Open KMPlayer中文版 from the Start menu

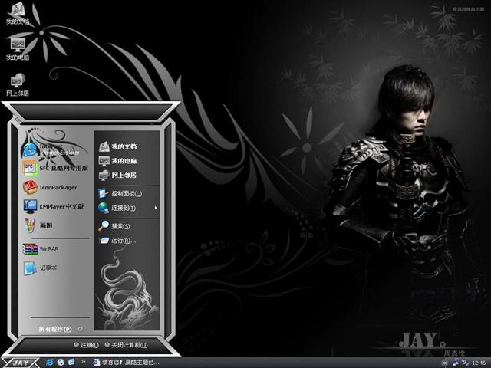tap(54, 206)
